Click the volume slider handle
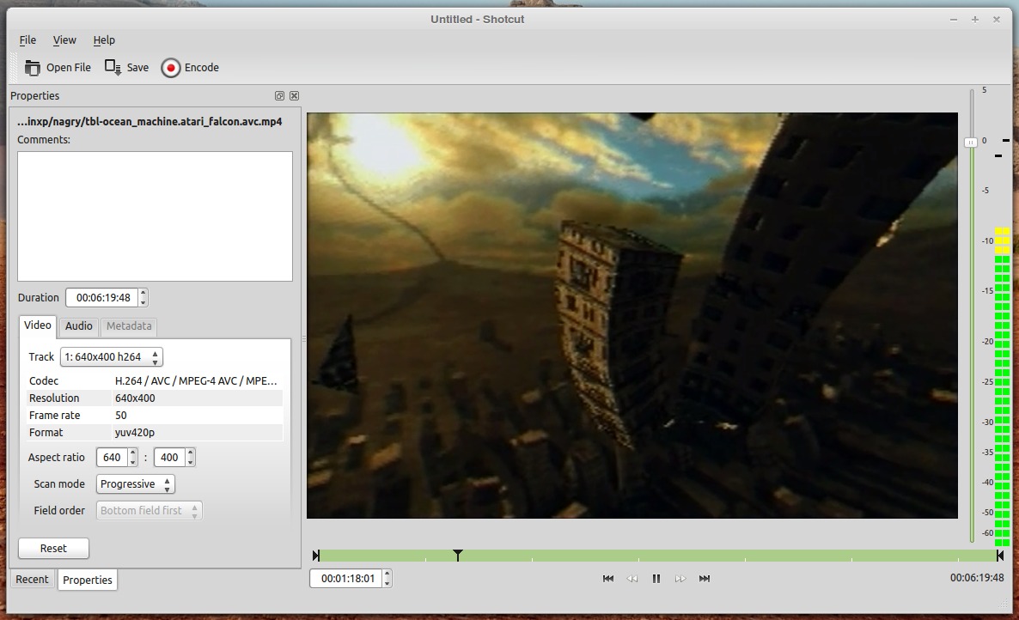The height and width of the screenshot is (620, 1019). click(971, 143)
